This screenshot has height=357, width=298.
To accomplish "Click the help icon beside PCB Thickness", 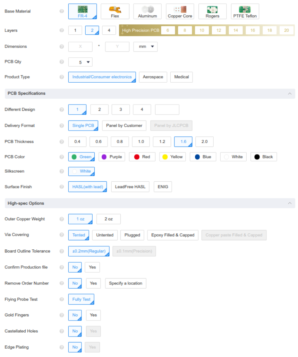I will (62, 142).
